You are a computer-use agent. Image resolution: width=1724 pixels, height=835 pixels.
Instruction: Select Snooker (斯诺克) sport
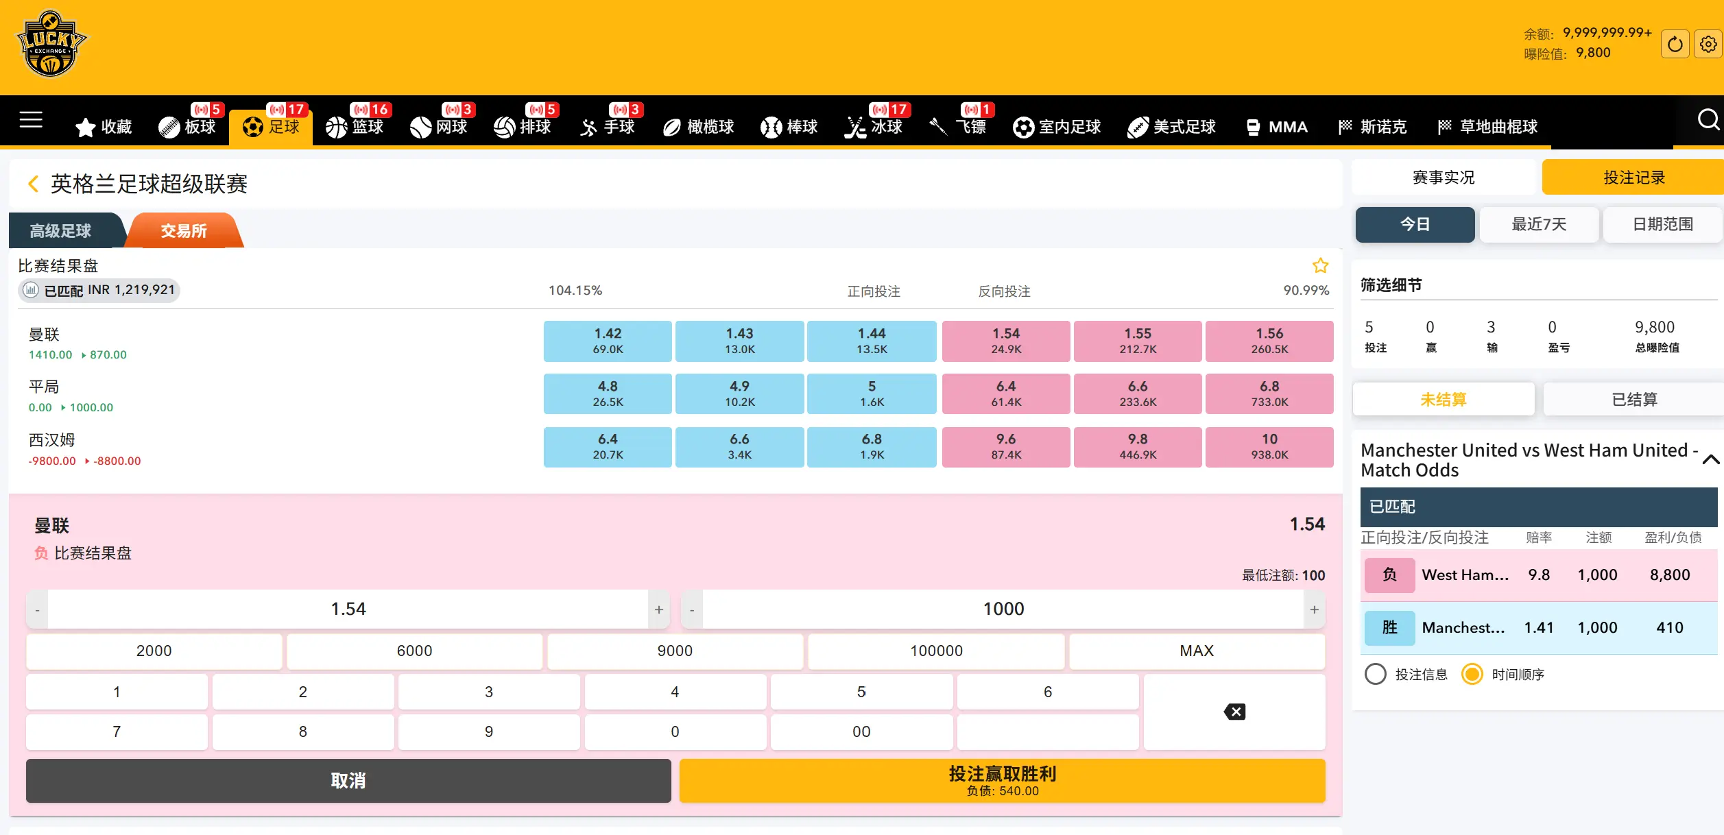tap(1372, 127)
